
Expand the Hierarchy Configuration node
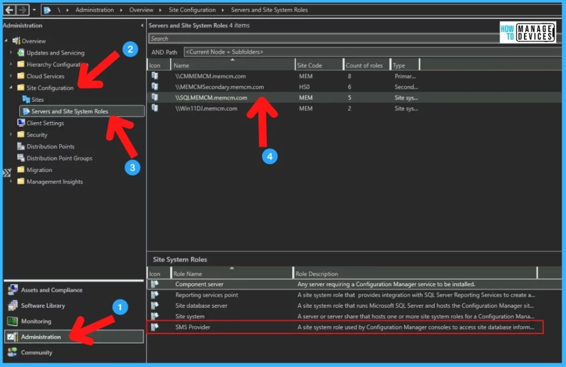pos(11,64)
